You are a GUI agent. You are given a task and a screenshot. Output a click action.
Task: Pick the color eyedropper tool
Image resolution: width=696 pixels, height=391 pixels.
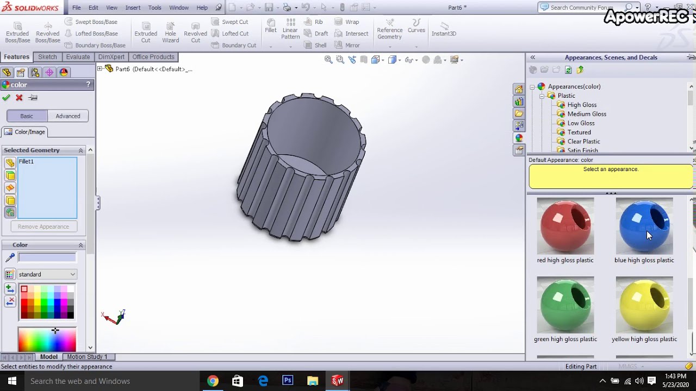(x=10, y=257)
